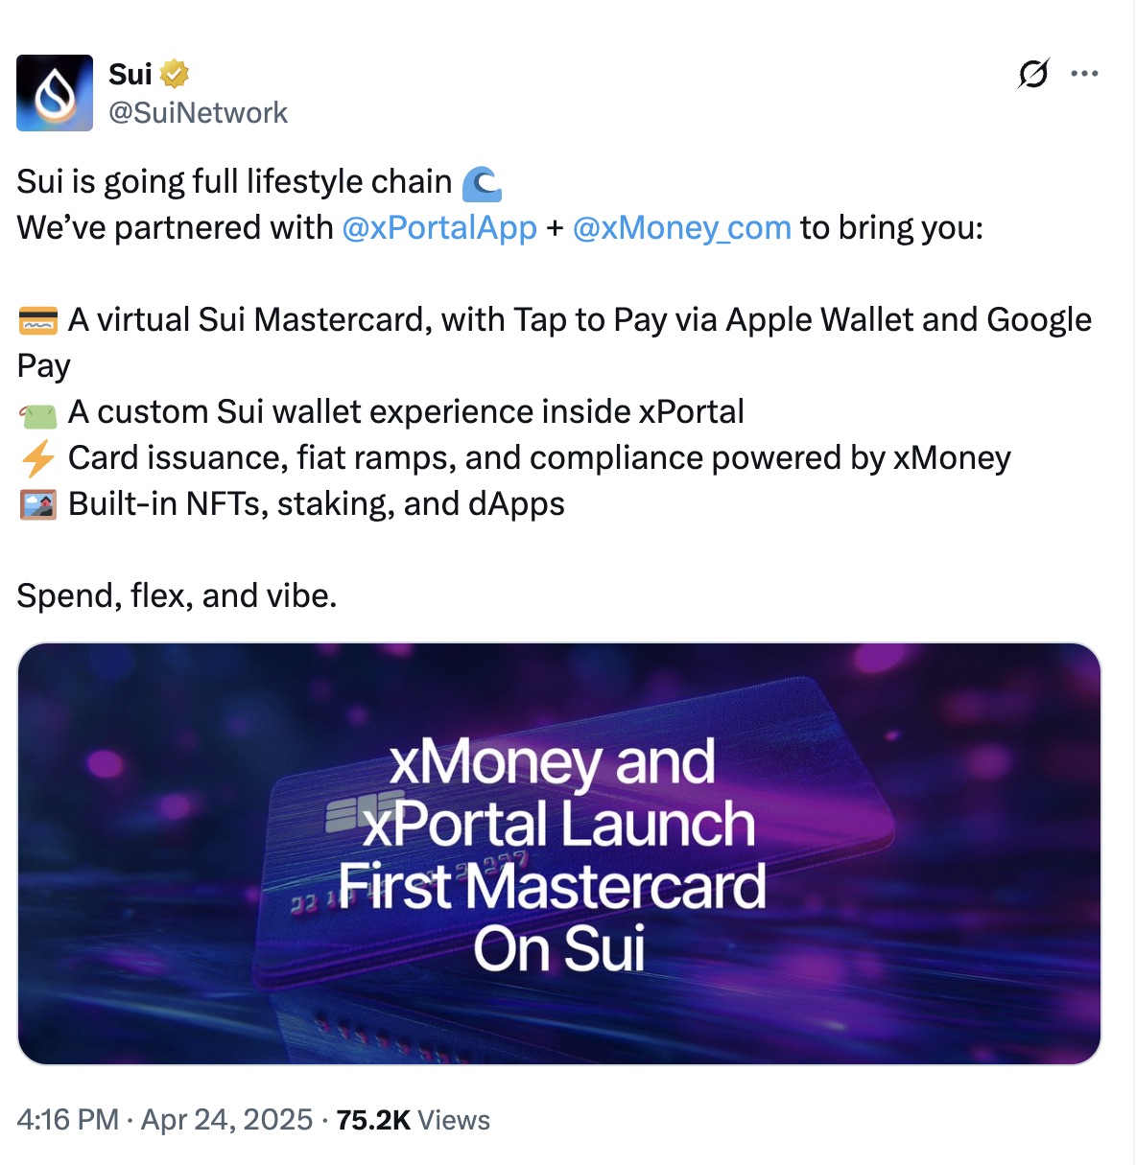Click the gold verified badge next to Sui
The height and width of the screenshot is (1165, 1136).
click(x=174, y=72)
